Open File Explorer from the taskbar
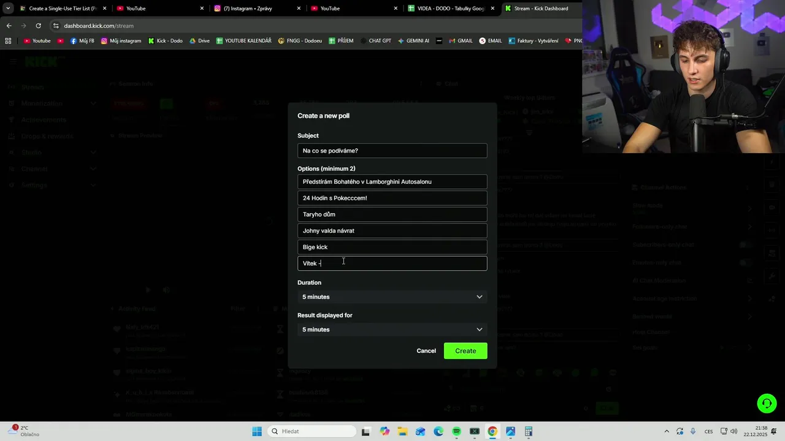The height and width of the screenshot is (441, 785). (402, 431)
